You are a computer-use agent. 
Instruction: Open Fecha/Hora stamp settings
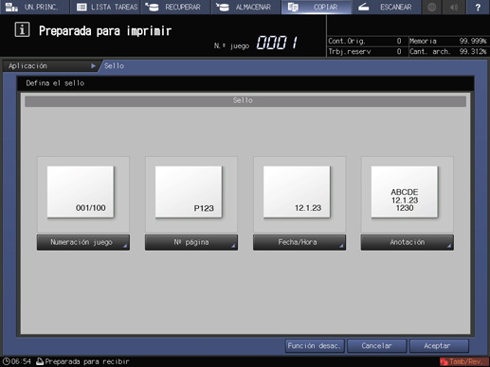coord(299,242)
